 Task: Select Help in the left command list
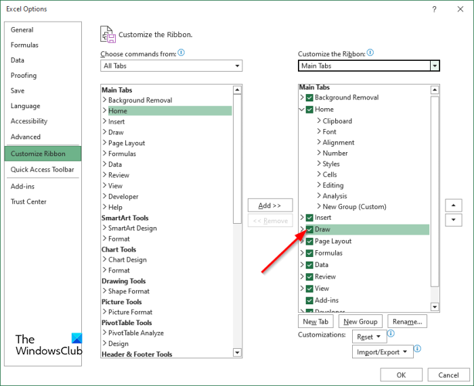116,208
